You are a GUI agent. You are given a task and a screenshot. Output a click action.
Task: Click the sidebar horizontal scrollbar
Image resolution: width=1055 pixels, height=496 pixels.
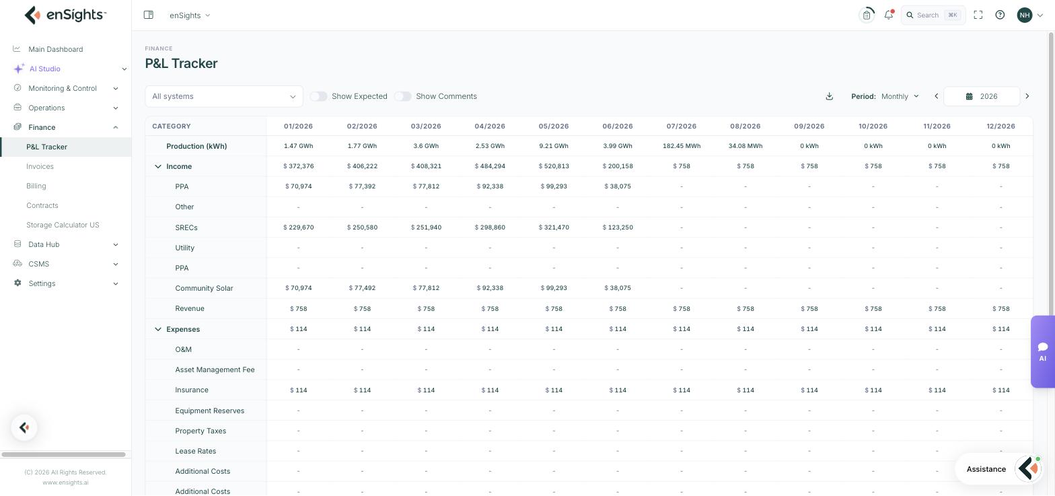pos(64,454)
